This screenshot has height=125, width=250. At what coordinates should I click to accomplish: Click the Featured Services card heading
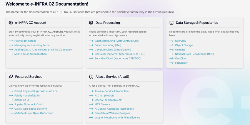(29, 77)
